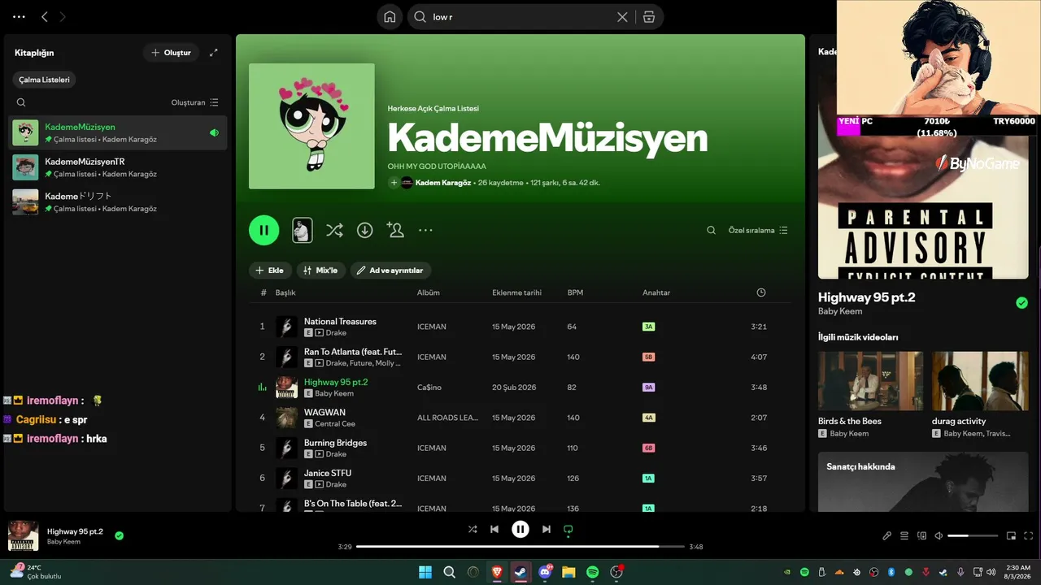Adjust the player volume slider
1041x585 pixels.
(x=973, y=536)
